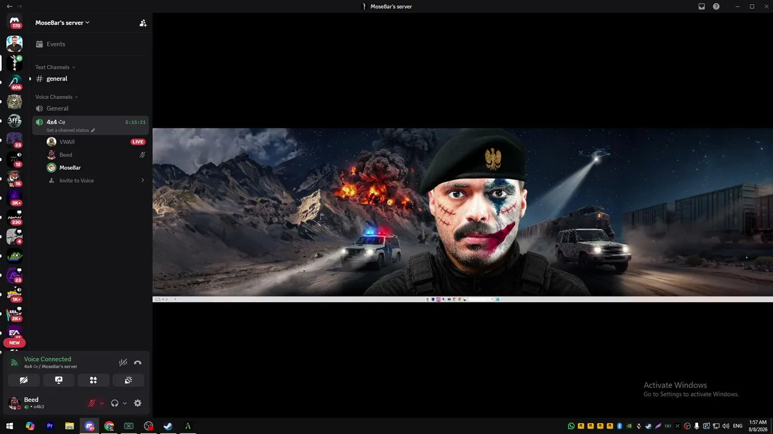This screenshot has height=434, width=773.
Task: Open the server with the 230 badge
Action: (x=14, y=217)
